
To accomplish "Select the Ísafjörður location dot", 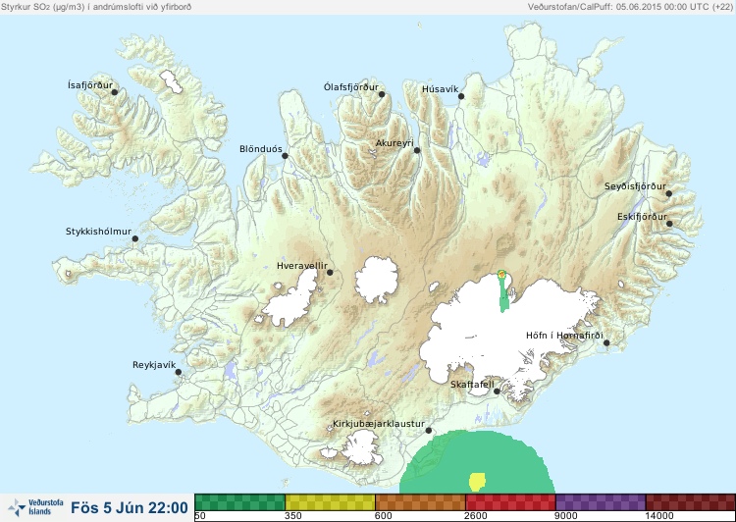I will [x=115, y=92].
